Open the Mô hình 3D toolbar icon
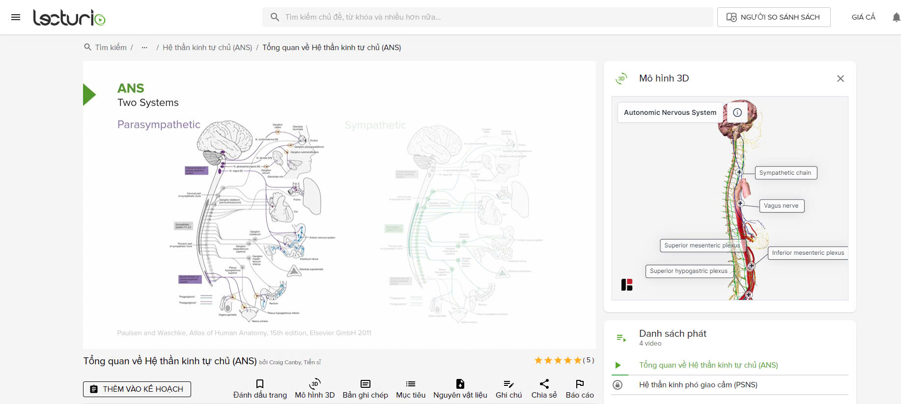Viewport: 901px width, 404px height. pyautogui.click(x=315, y=384)
